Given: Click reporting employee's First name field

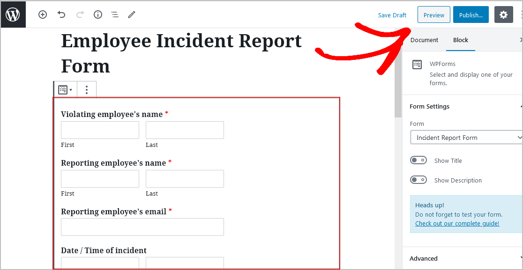Looking at the screenshot, I should pyautogui.click(x=100, y=179).
